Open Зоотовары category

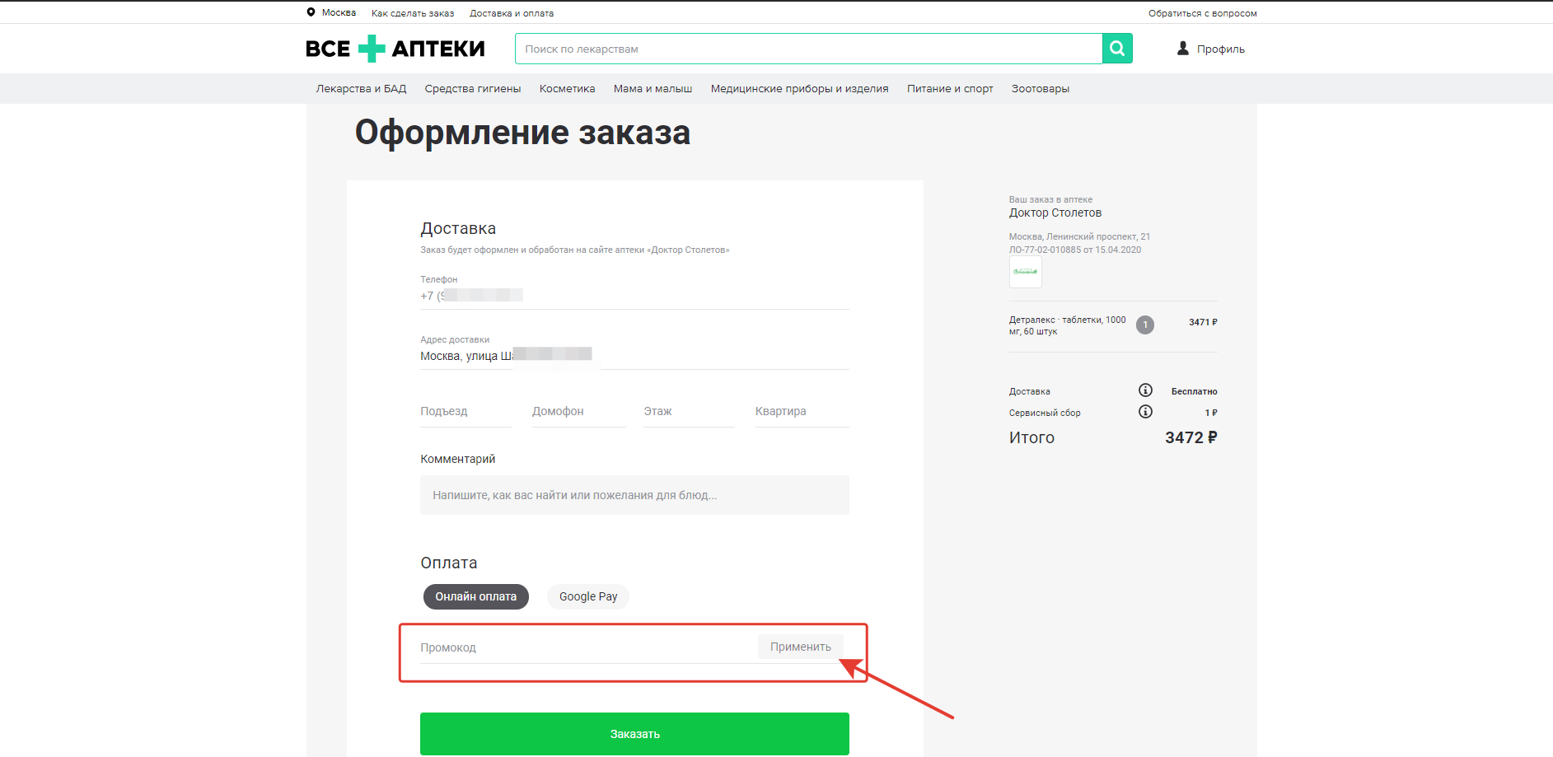point(1041,89)
